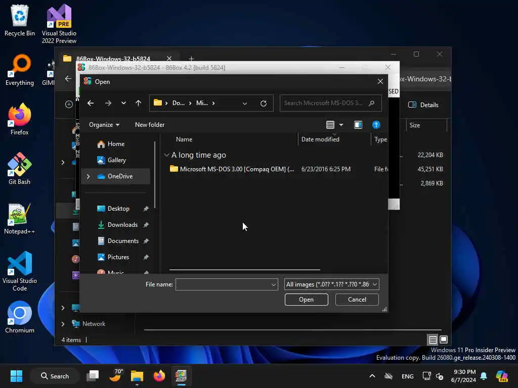The width and height of the screenshot is (518, 388).
Task: Open a new tab in File Explorer
Action: (191, 59)
